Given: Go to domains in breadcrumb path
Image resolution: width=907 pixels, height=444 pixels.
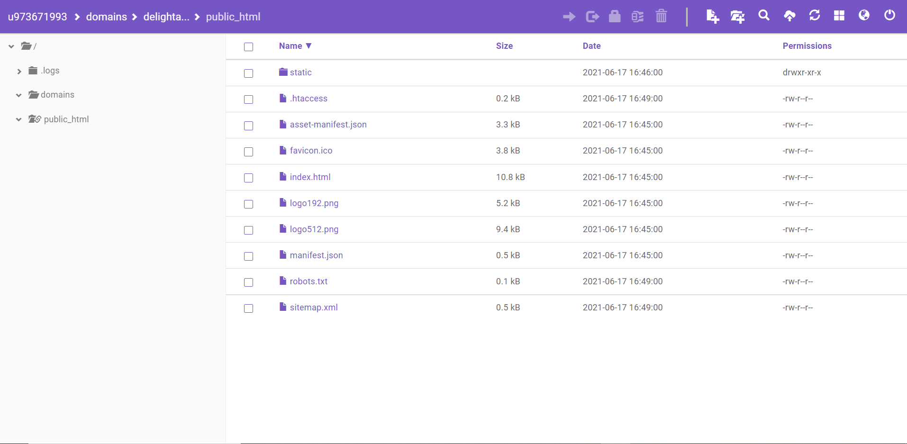Looking at the screenshot, I should (106, 17).
